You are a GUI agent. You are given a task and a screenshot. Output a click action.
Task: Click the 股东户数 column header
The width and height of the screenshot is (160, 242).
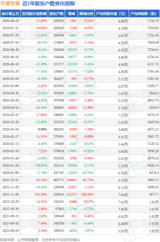coord(56,13)
